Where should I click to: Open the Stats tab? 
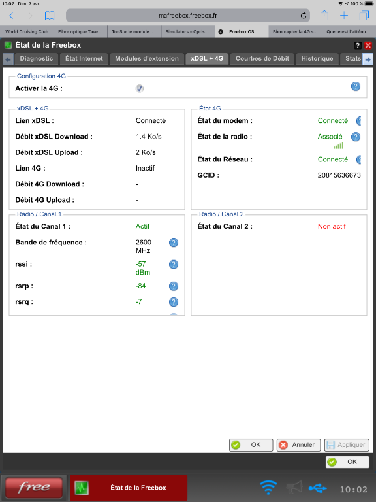pos(352,59)
